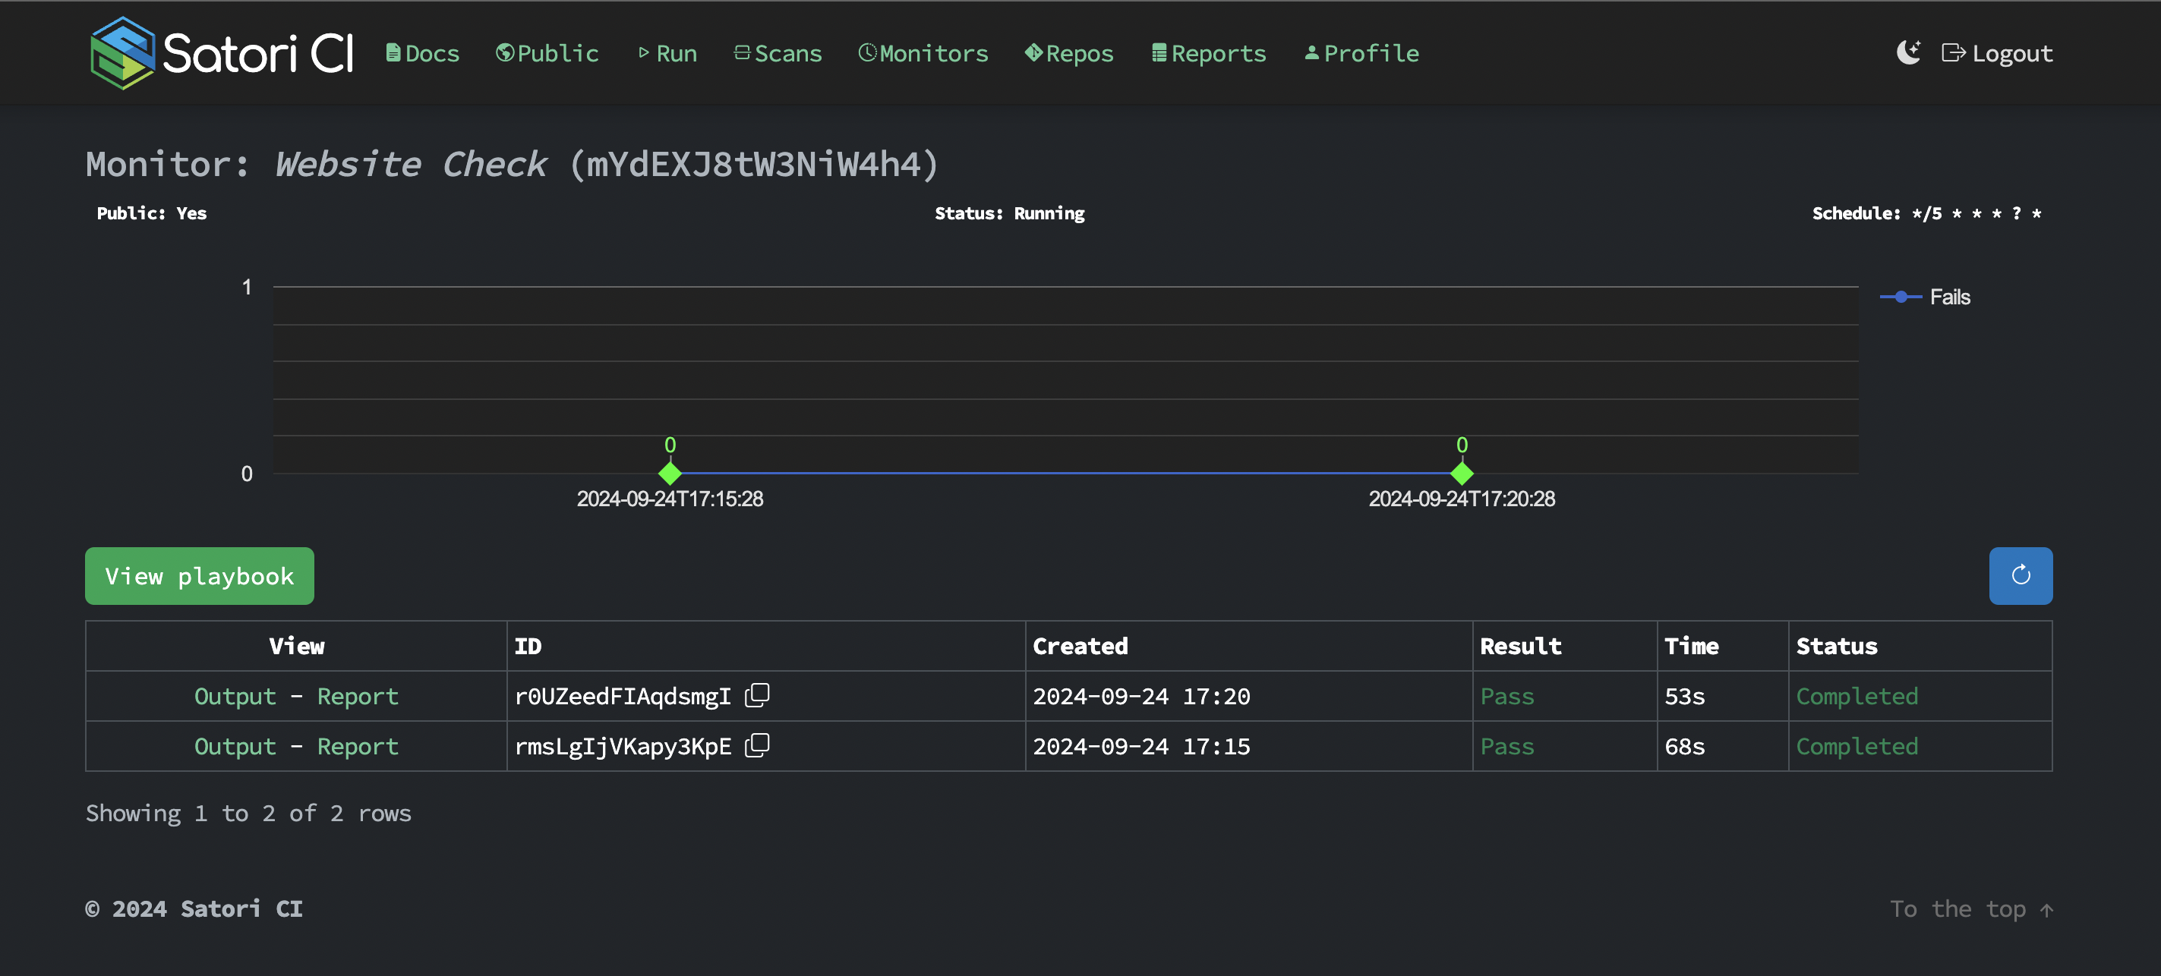Image resolution: width=2161 pixels, height=976 pixels.
Task: Click the ID column header
Action: 766,647
